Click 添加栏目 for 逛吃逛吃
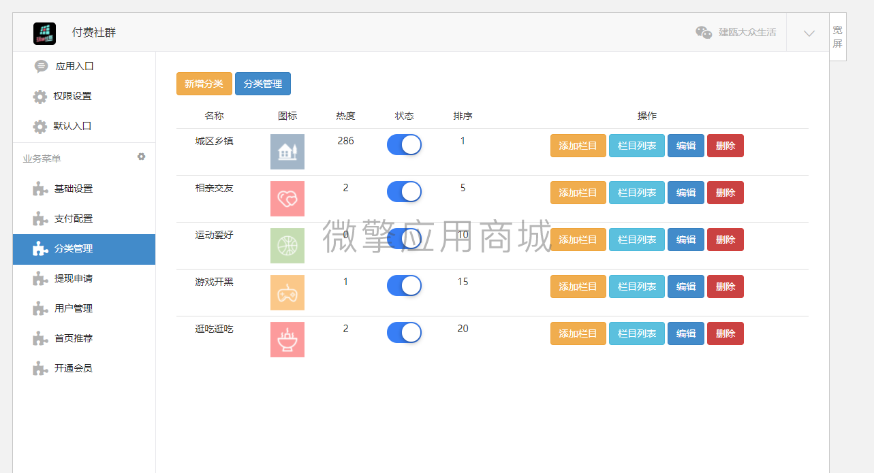Screen dimensions: 874x473 [x=578, y=333]
